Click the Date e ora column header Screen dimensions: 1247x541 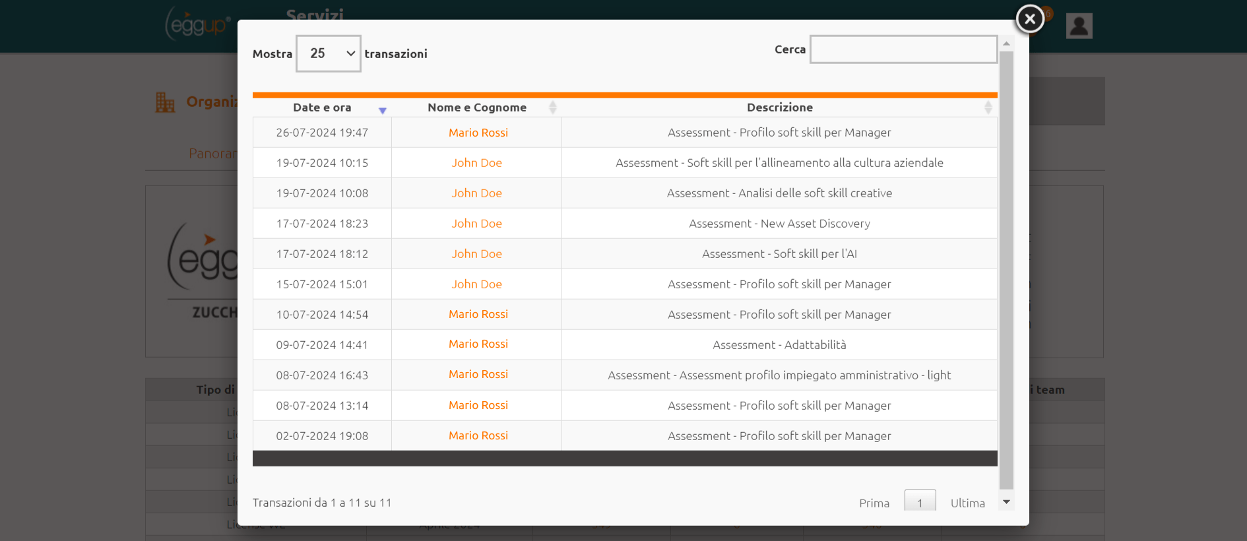(322, 108)
